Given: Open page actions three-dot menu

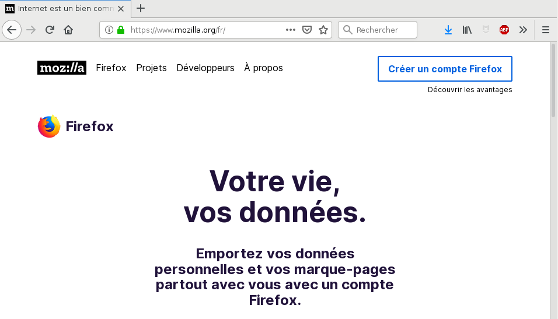Looking at the screenshot, I should tap(291, 30).
